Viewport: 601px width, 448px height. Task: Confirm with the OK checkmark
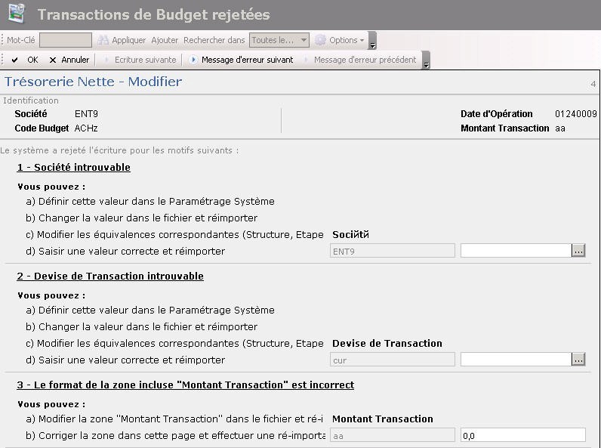15,60
